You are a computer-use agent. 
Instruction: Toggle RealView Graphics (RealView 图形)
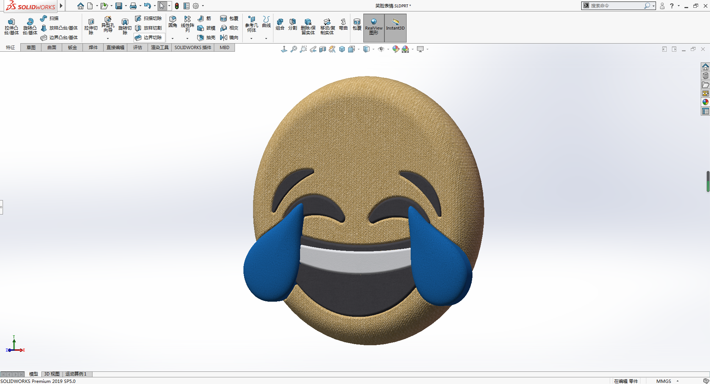374,28
